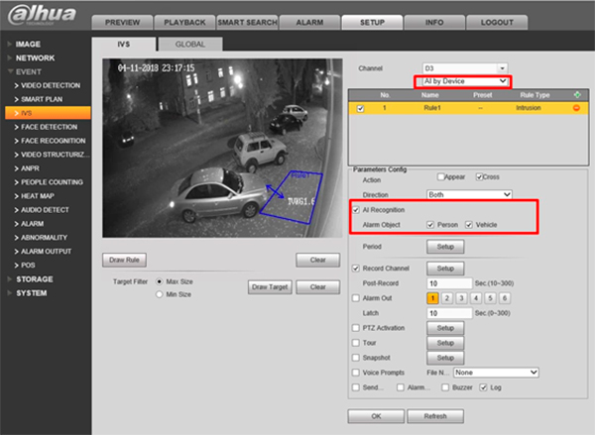This screenshot has width=595, height=435.
Task: Open the Record Channel Setup button
Action: pyautogui.click(x=445, y=269)
